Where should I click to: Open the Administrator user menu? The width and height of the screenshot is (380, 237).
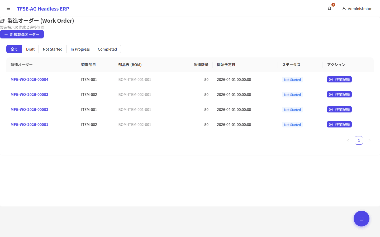coord(357,9)
